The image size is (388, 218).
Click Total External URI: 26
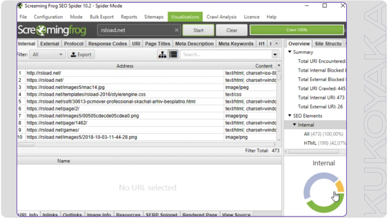(x=320, y=107)
